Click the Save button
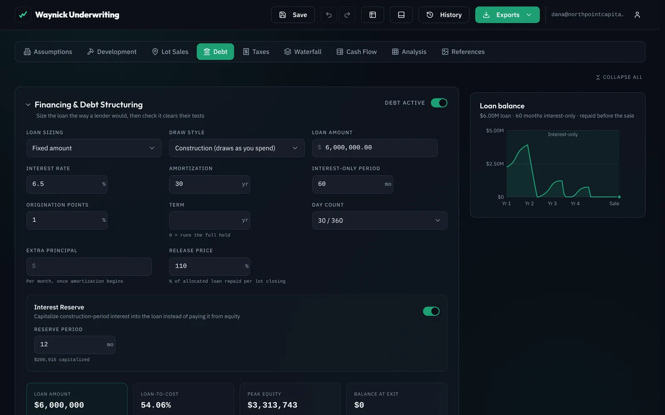The height and width of the screenshot is (415, 665). pyautogui.click(x=293, y=15)
